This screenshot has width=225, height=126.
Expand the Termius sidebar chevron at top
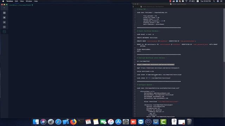pos(4,8)
